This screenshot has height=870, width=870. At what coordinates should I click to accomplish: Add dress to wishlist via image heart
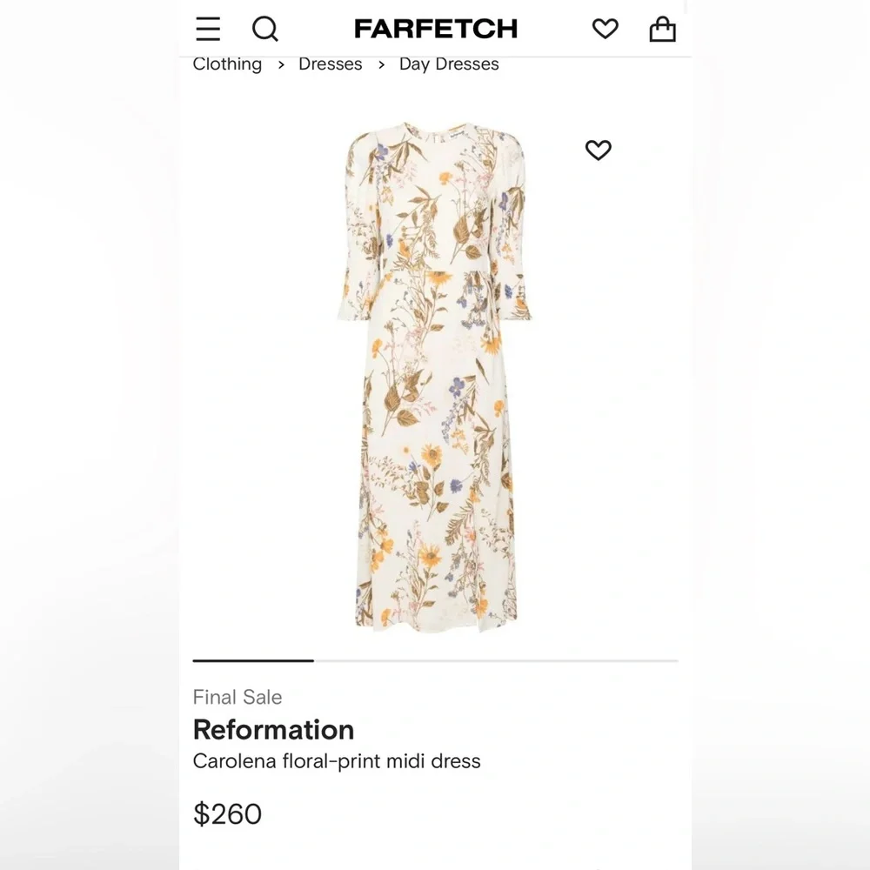(x=599, y=151)
